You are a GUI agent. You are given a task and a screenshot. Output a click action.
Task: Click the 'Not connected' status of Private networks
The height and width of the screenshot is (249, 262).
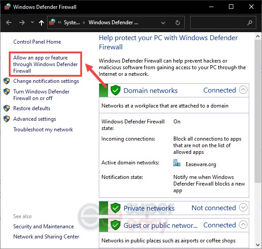pyautogui.click(x=214, y=208)
